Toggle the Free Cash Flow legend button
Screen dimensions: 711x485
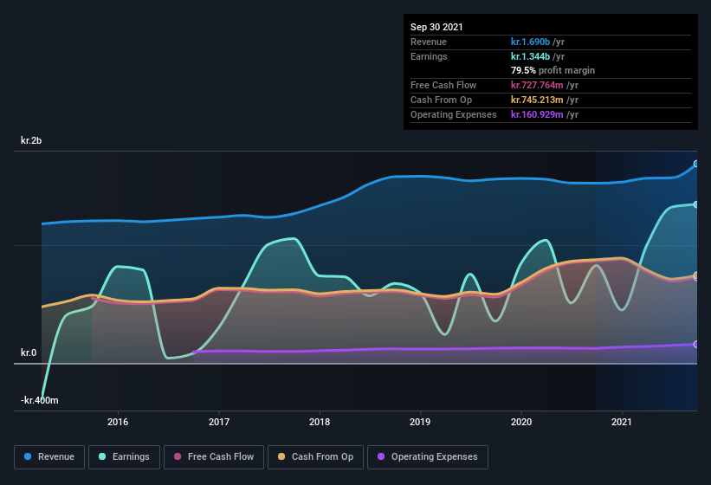(214, 457)
